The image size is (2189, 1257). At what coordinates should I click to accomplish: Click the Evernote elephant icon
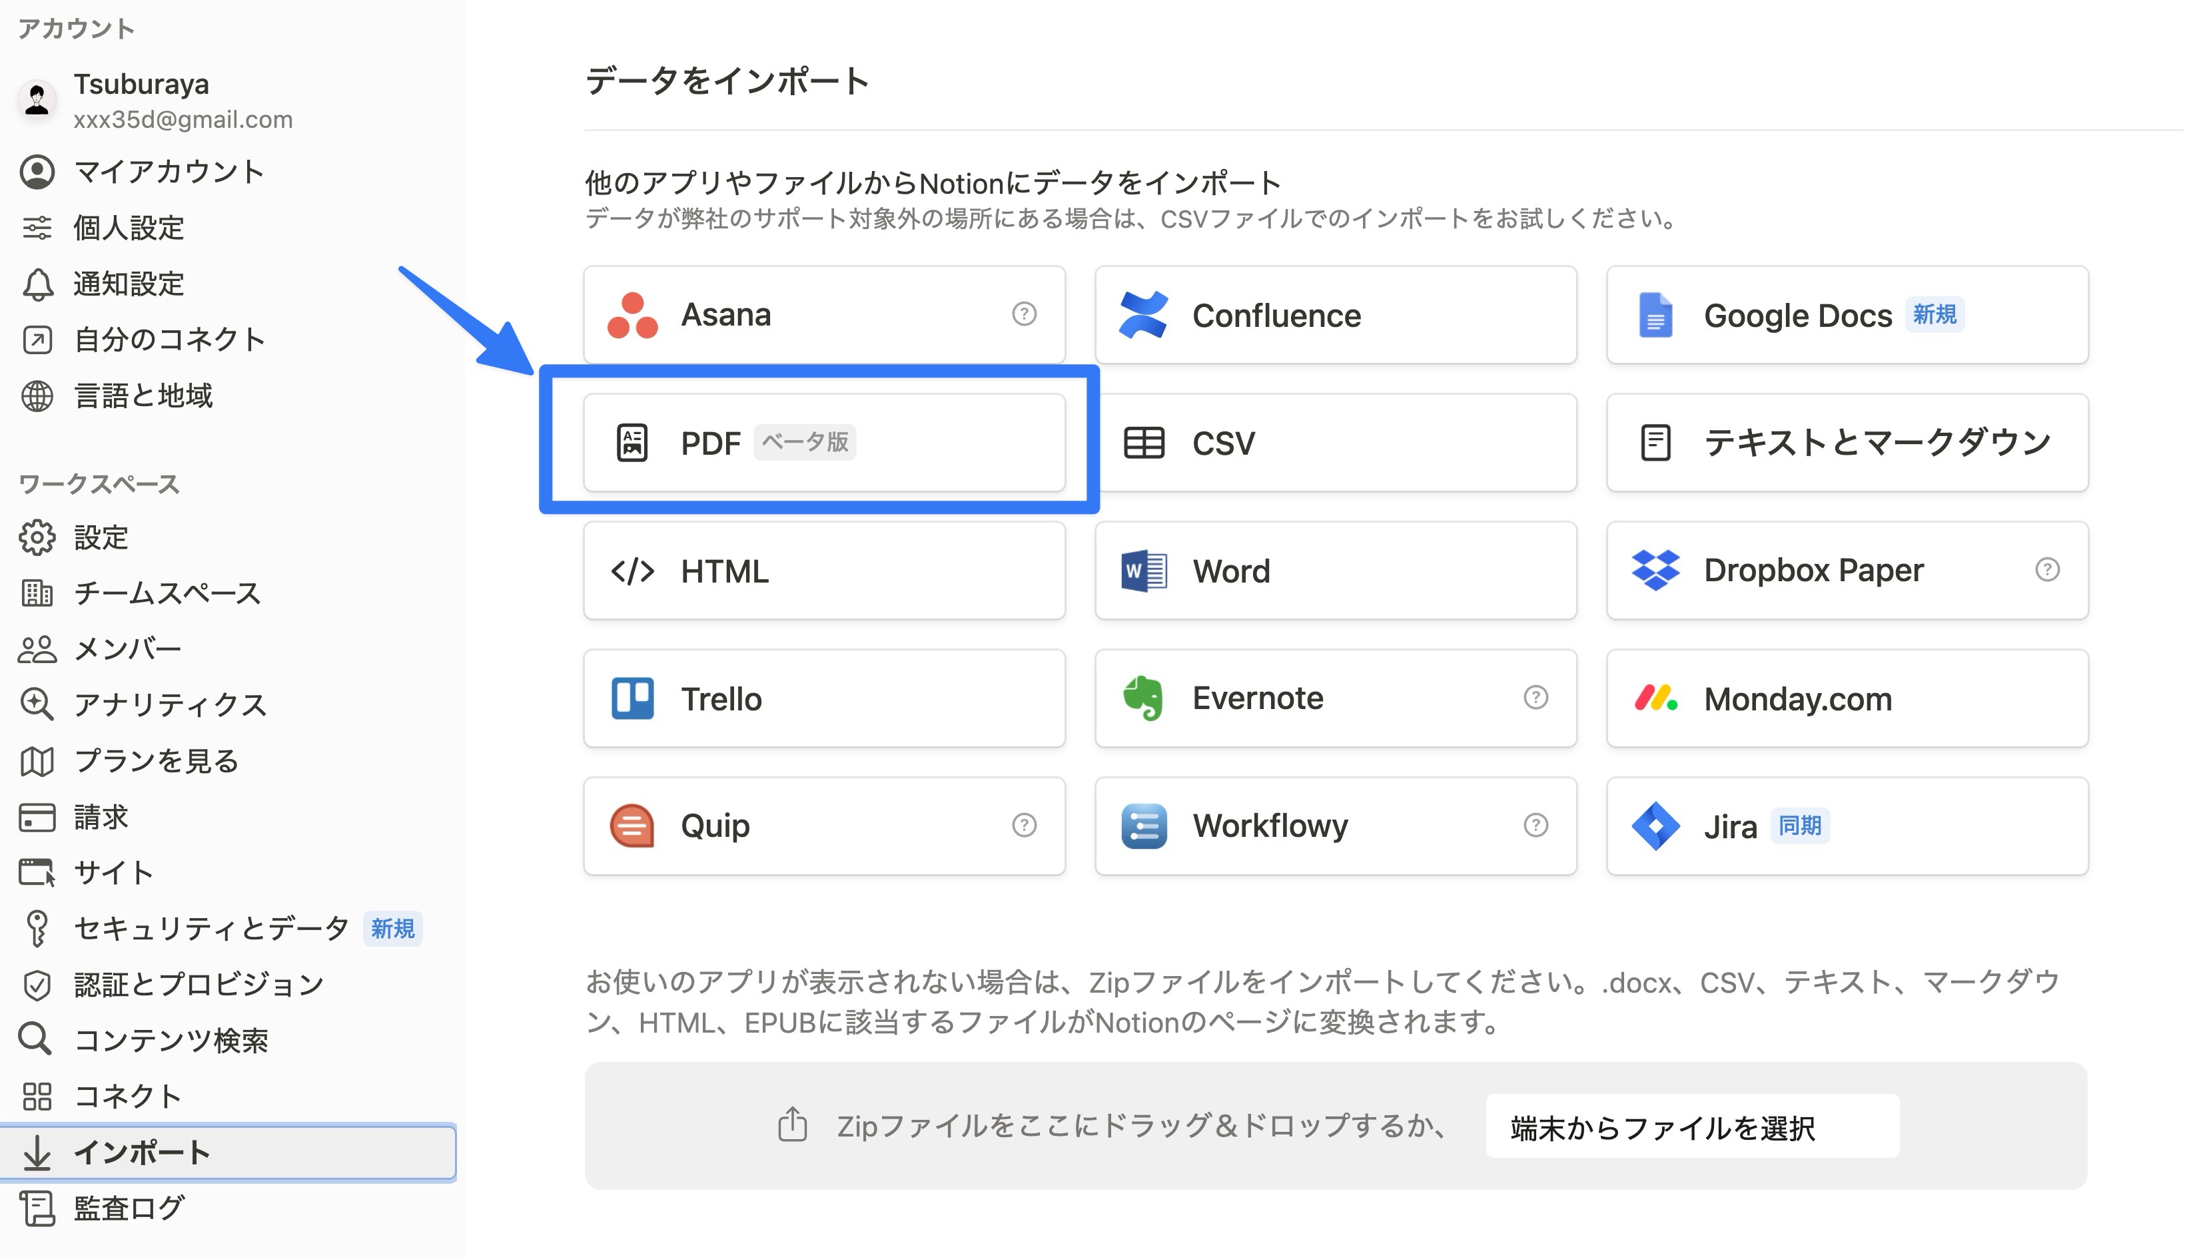1143,698
